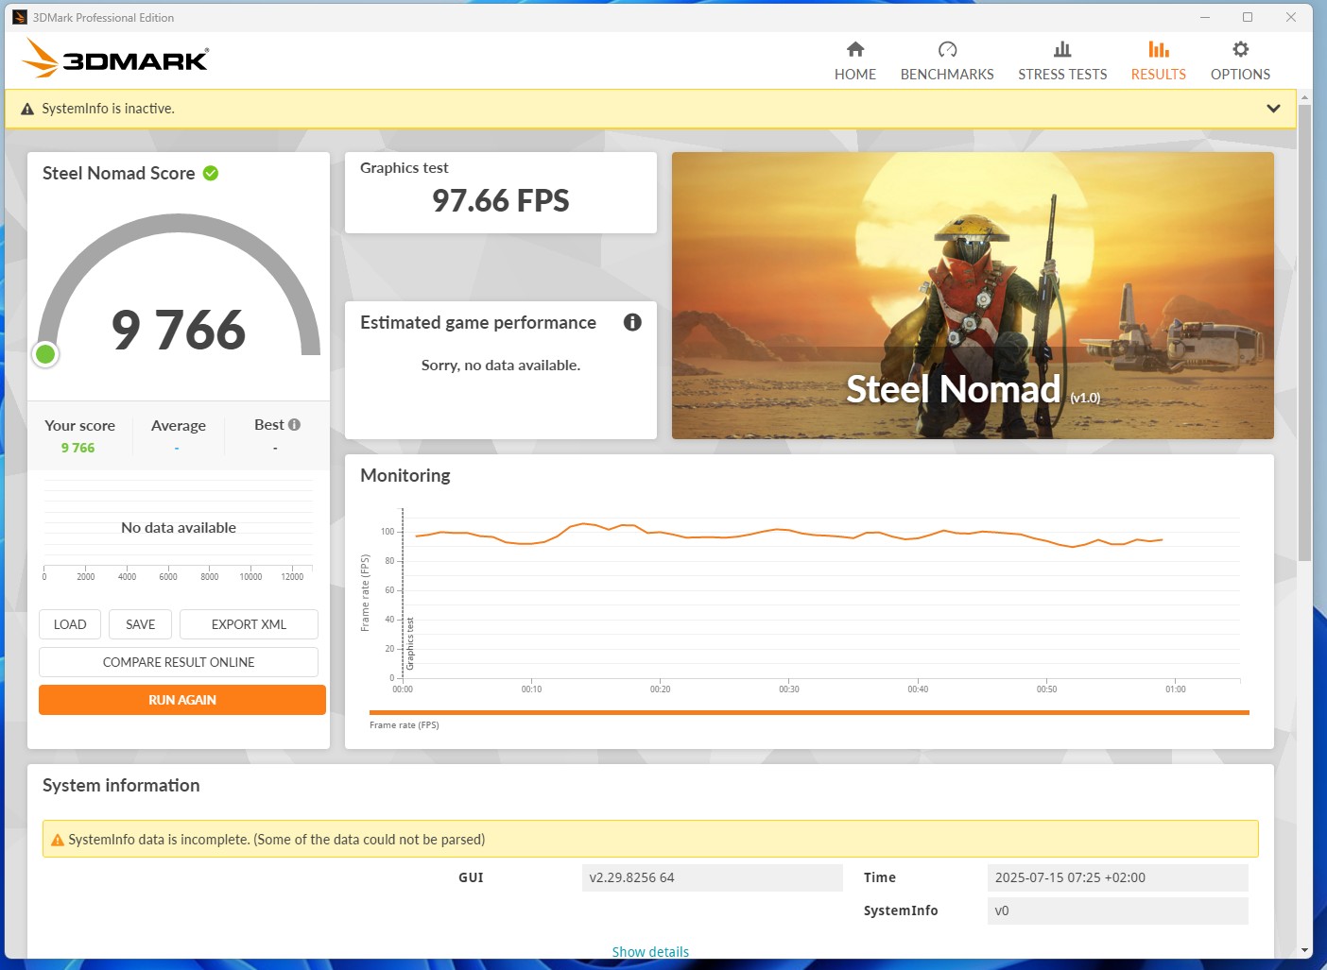Click the System information heading
Screen dimensions: 1327x970
121,785
